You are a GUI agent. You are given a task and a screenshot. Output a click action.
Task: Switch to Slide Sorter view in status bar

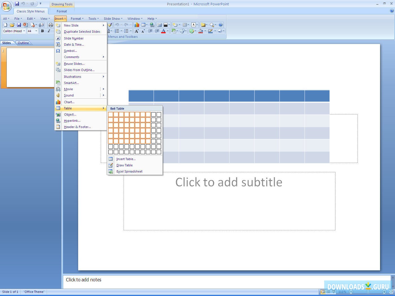coord(328,292)
